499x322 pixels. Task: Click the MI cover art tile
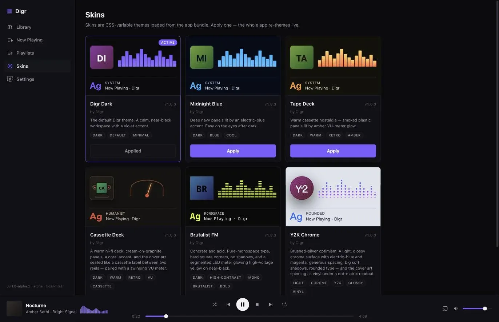click(201, 57)
